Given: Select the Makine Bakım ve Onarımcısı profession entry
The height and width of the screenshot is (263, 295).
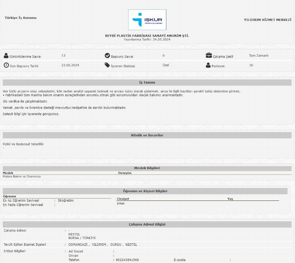Looking at the screenshot, I should point(22,177).
